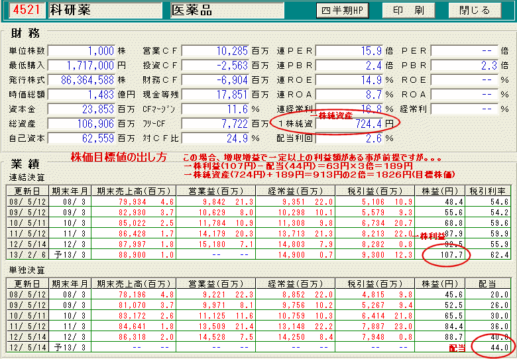Image resolution: width=517 pixels, height=359 pixels.
Task: Click the 発行株式 value 86,364,588
Action: [82, 80]
